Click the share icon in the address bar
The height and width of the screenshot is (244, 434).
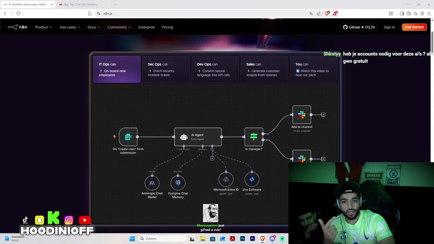(x=319, y=14)
